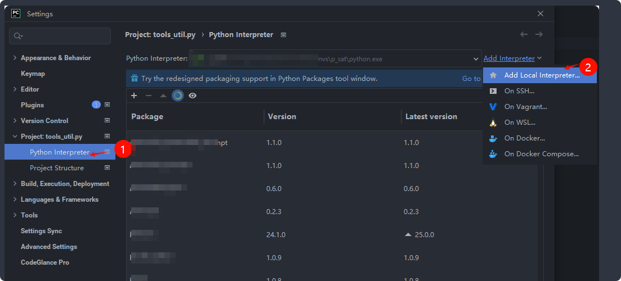This screenshot has width=621, height=281.
Task: Click the Vagrant V icon
Action: pos(493,107)
